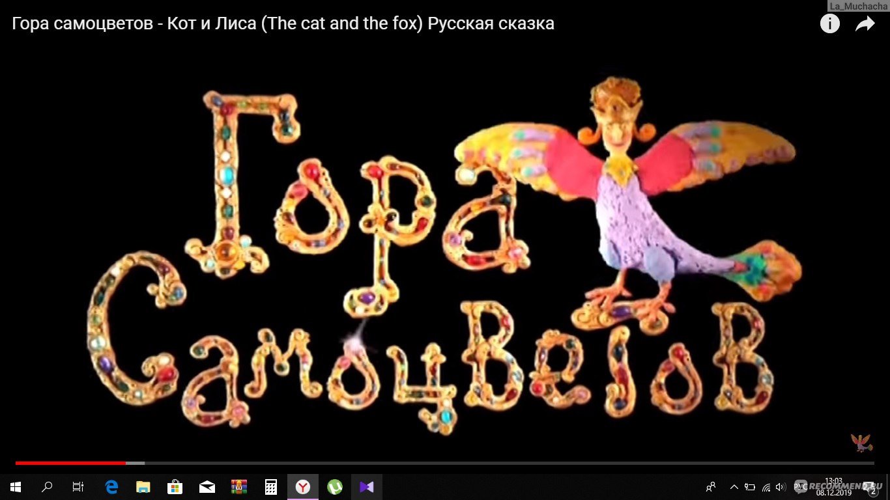Open the Action Center notifications
The height and width of the screenshot is (500, 890).
pos(871,487)
